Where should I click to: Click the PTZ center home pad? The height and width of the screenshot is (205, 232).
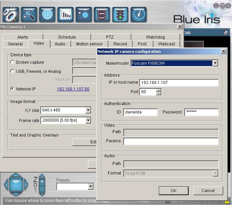[x=16, y=184]
